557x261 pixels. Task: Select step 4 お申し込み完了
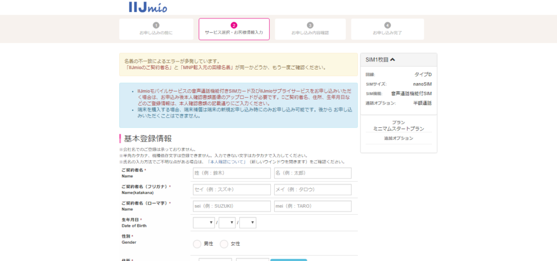click(387, 29)
